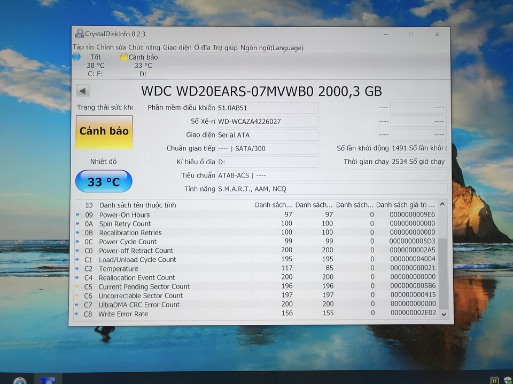
Task: Click blue status dot of C2 Temperature row
Action: [x=77, y=269]
